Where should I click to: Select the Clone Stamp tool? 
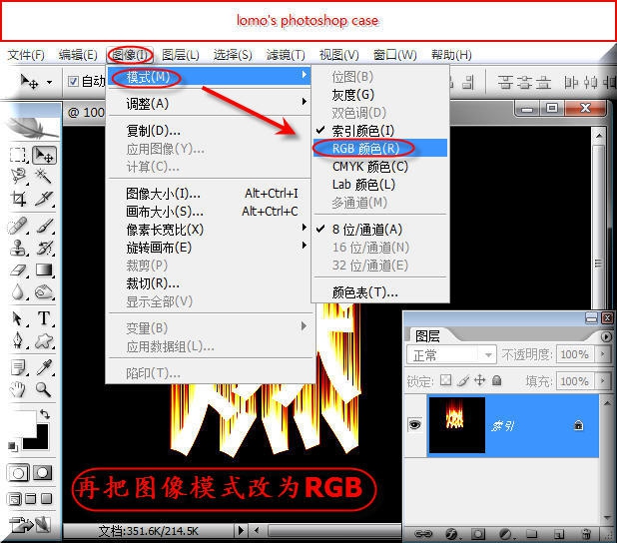coord(18,248)
